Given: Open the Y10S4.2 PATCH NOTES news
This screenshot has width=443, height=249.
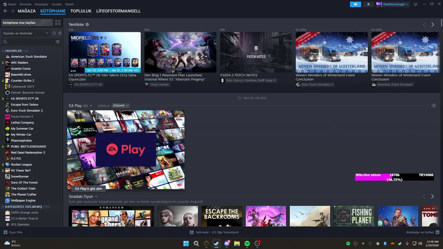Looking at the screenshot, I should click(x=256, y=52).
